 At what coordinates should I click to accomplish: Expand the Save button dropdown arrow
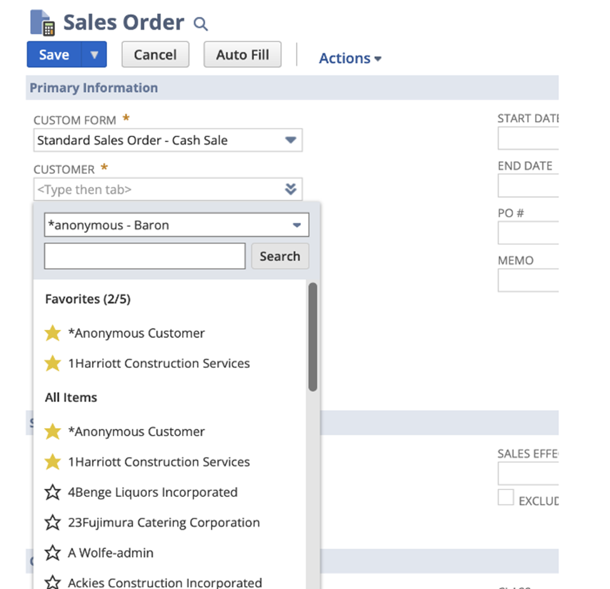[94, 54]
